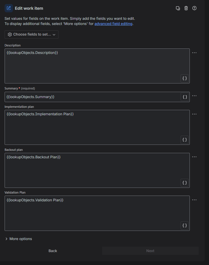The height and width of the screenshot is (265, 209).
Task: Expand the More options section
Action: pos(18,239)
